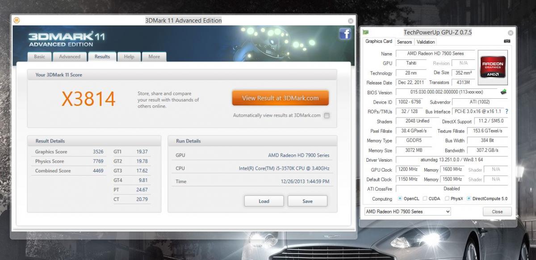The width and height of the screenshot is (536, 260).
Task: Select the Graphics Card tab in GPU-Z
Action: (x=379, y=42)
